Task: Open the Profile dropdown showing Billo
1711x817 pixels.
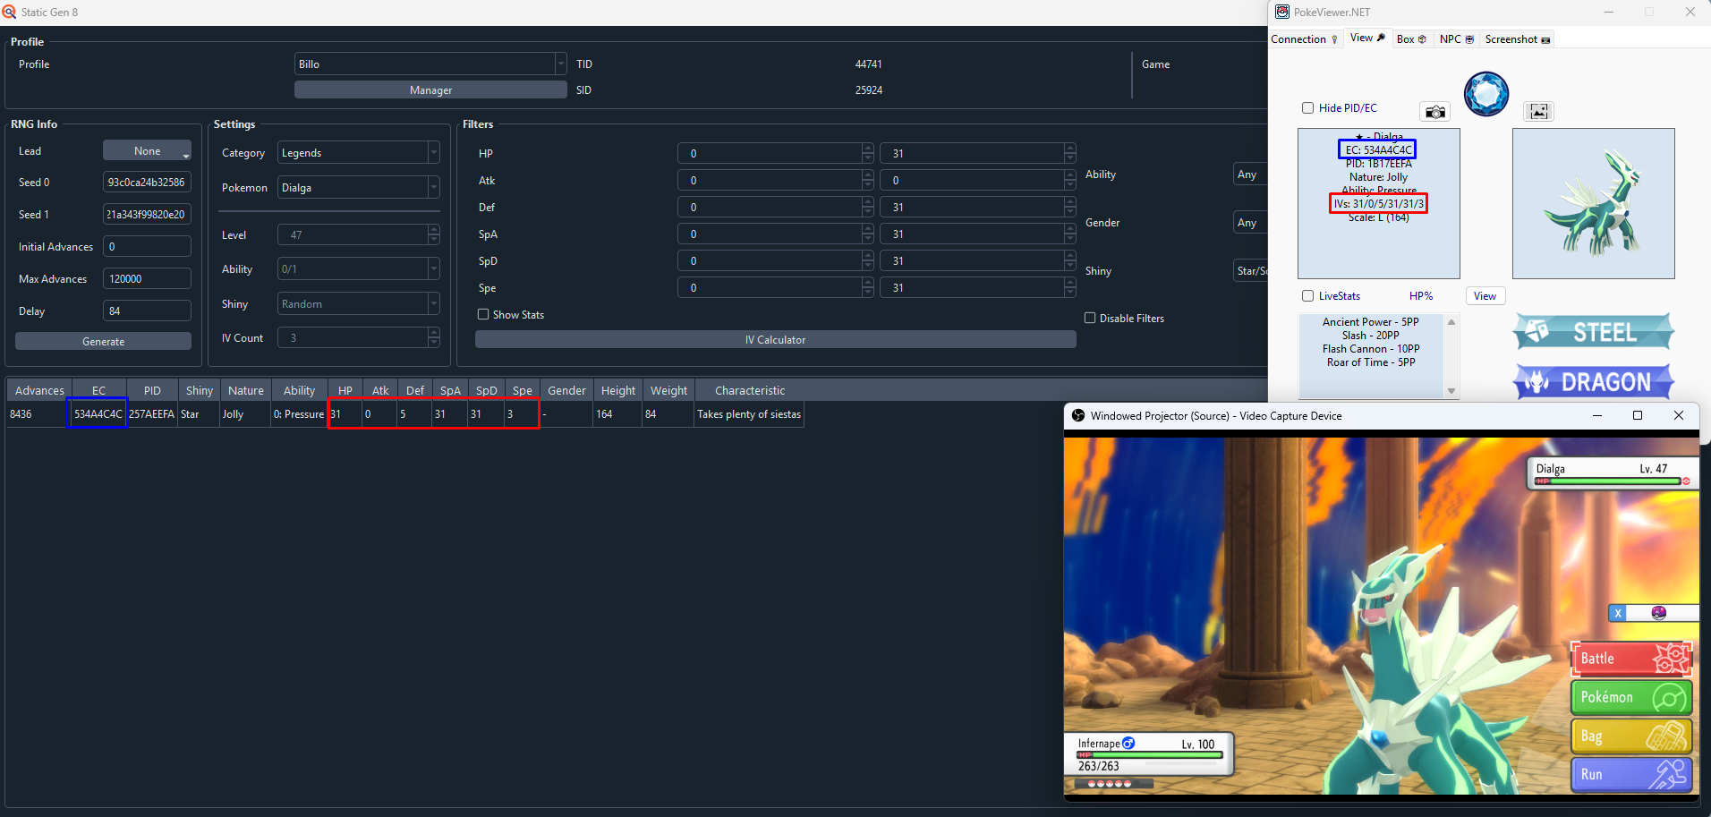Action: pyautogui.click(x=430, y=64)
